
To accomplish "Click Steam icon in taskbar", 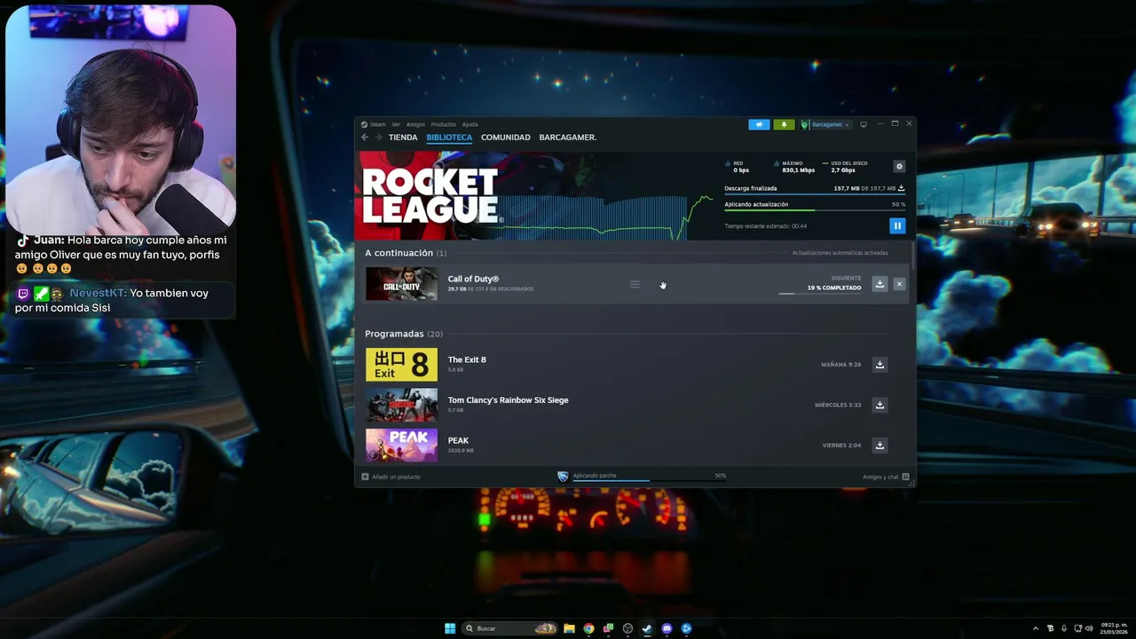I will (x=647, y=628).
